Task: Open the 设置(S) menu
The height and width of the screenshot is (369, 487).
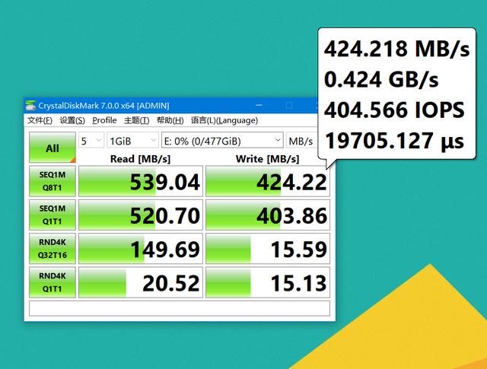Action: [x=72, y=120]
